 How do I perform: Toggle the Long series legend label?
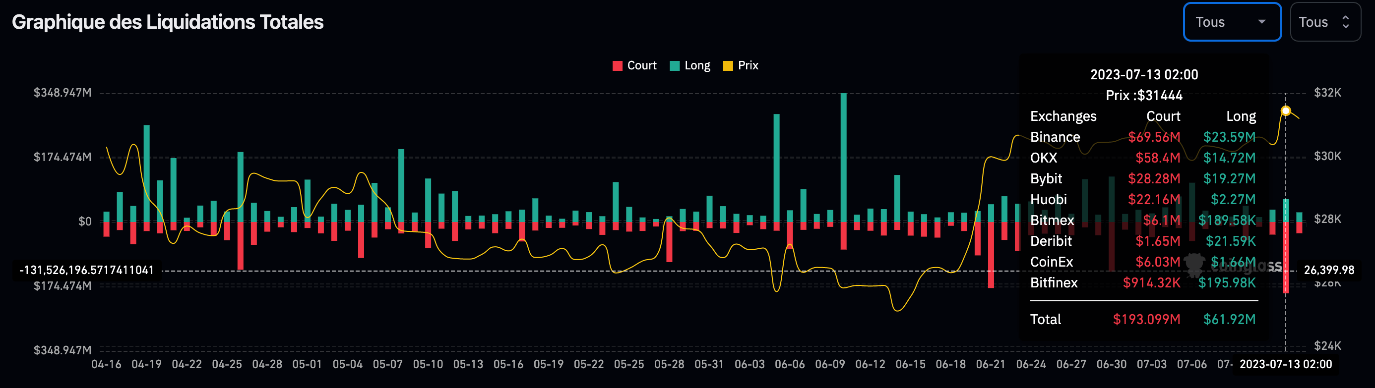point(697,65)
